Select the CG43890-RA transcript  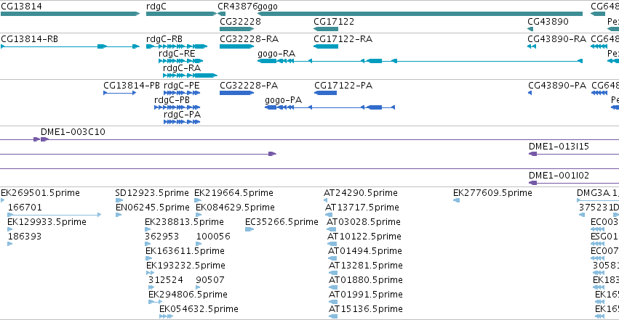[x=532, y=46]
